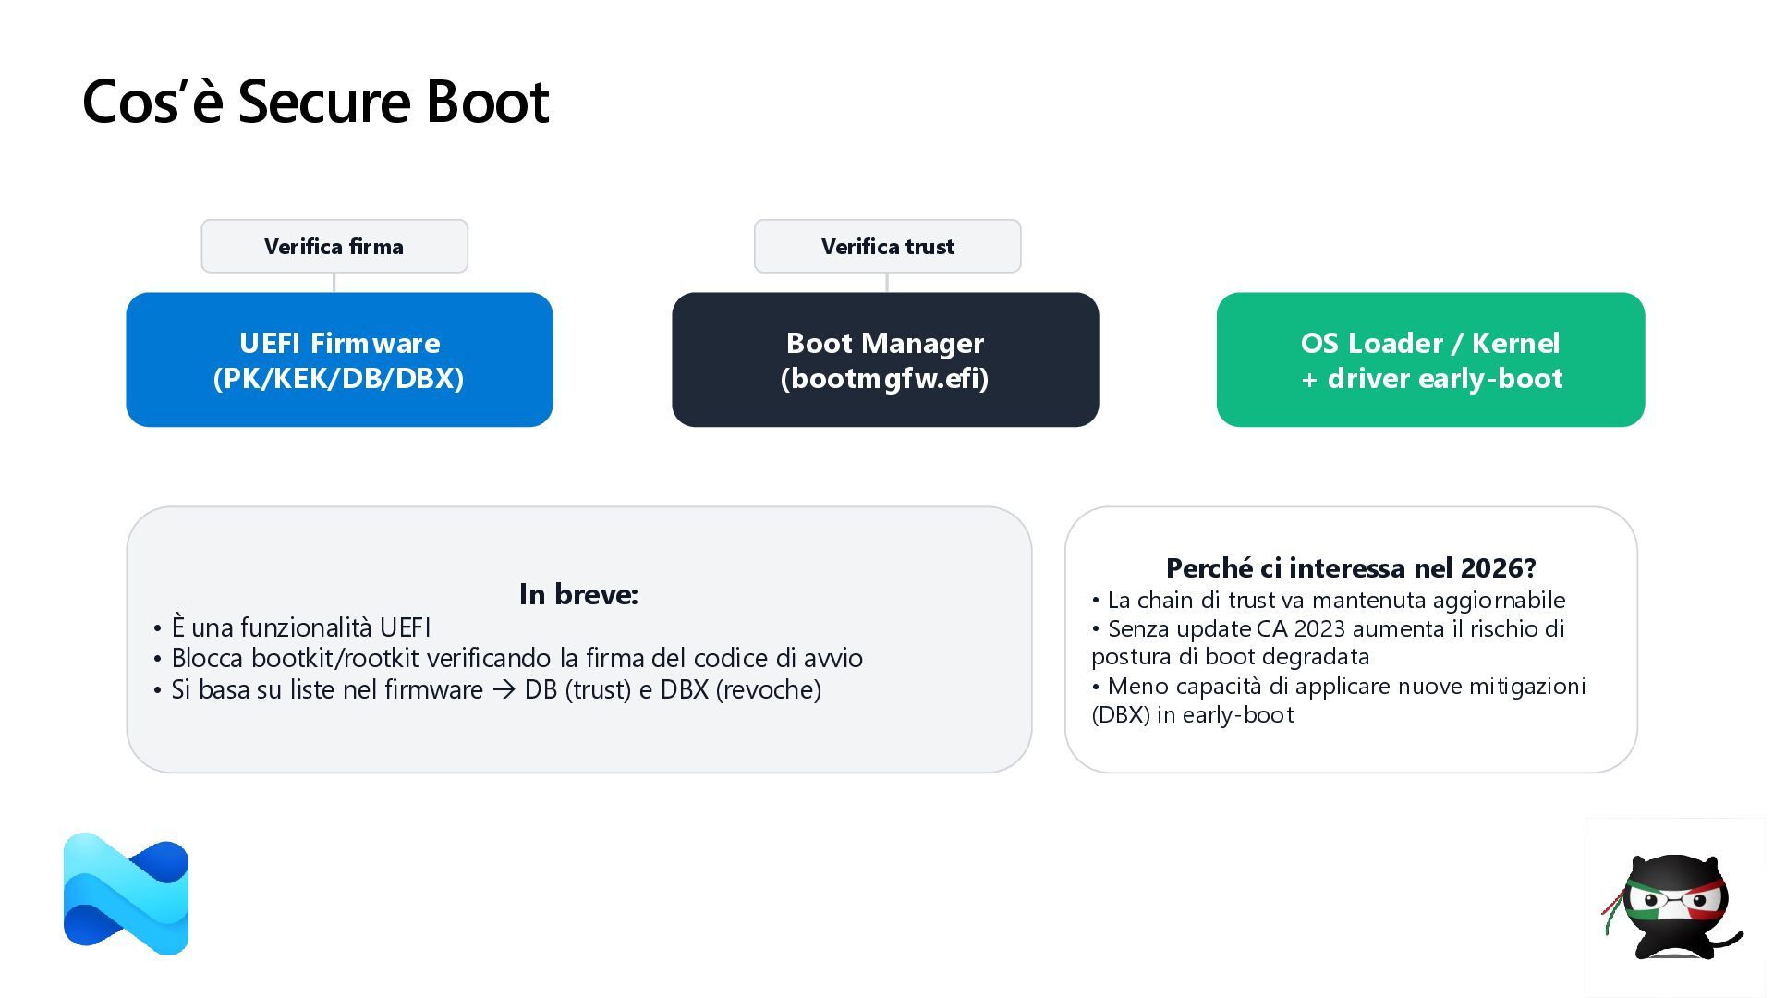
Task: Click the Perché ci interessa nel 2026 heading
Action: [x=1350, y=567]
